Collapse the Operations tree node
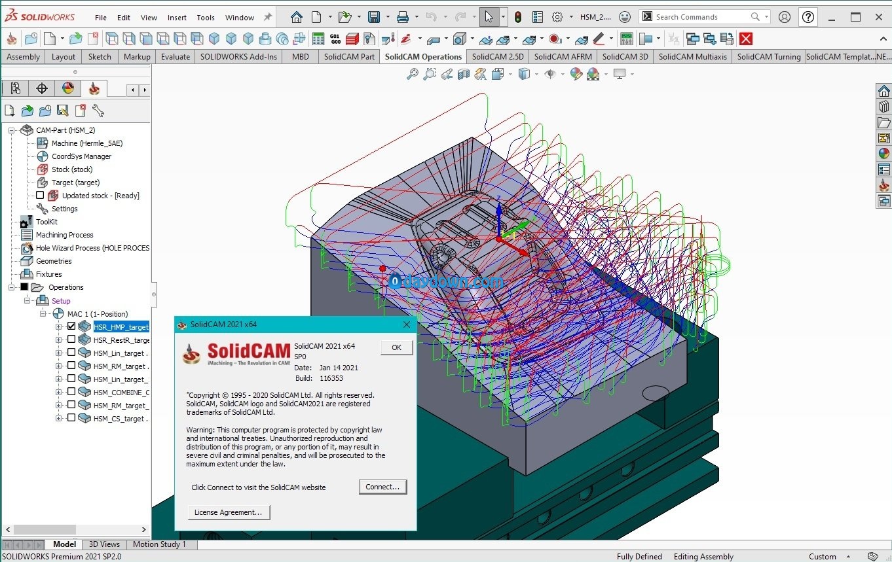 point(11,287)
